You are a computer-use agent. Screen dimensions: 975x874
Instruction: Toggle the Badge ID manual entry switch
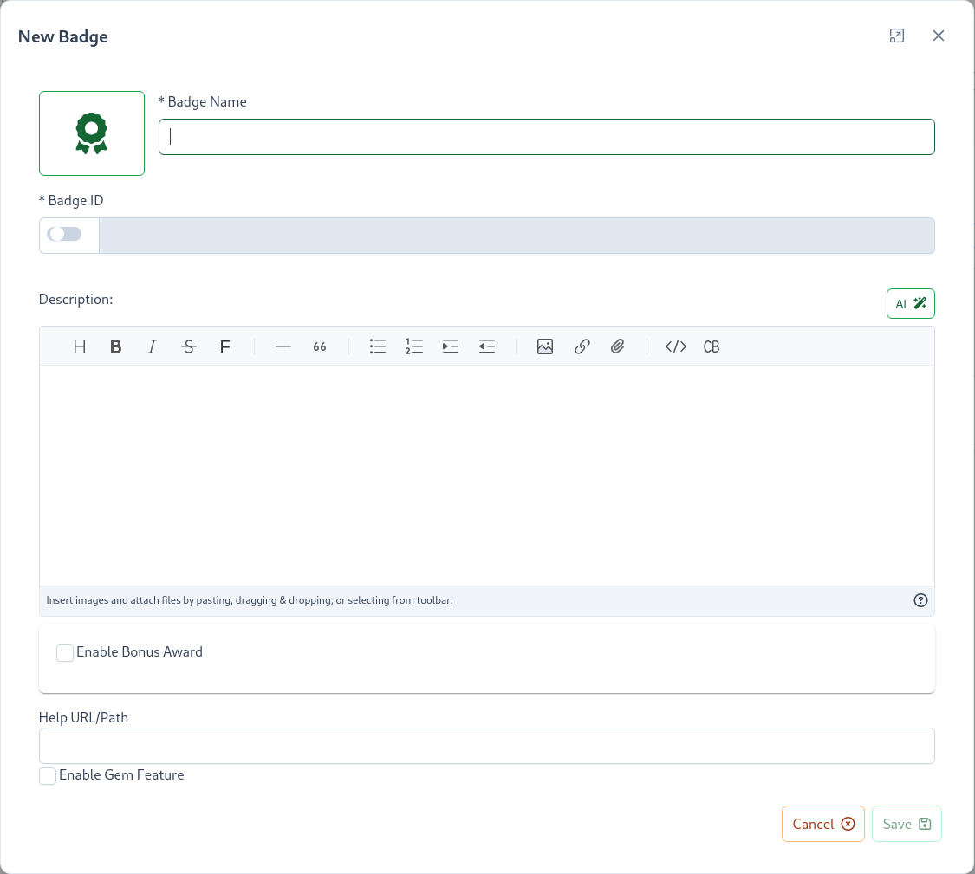[65, 234]
